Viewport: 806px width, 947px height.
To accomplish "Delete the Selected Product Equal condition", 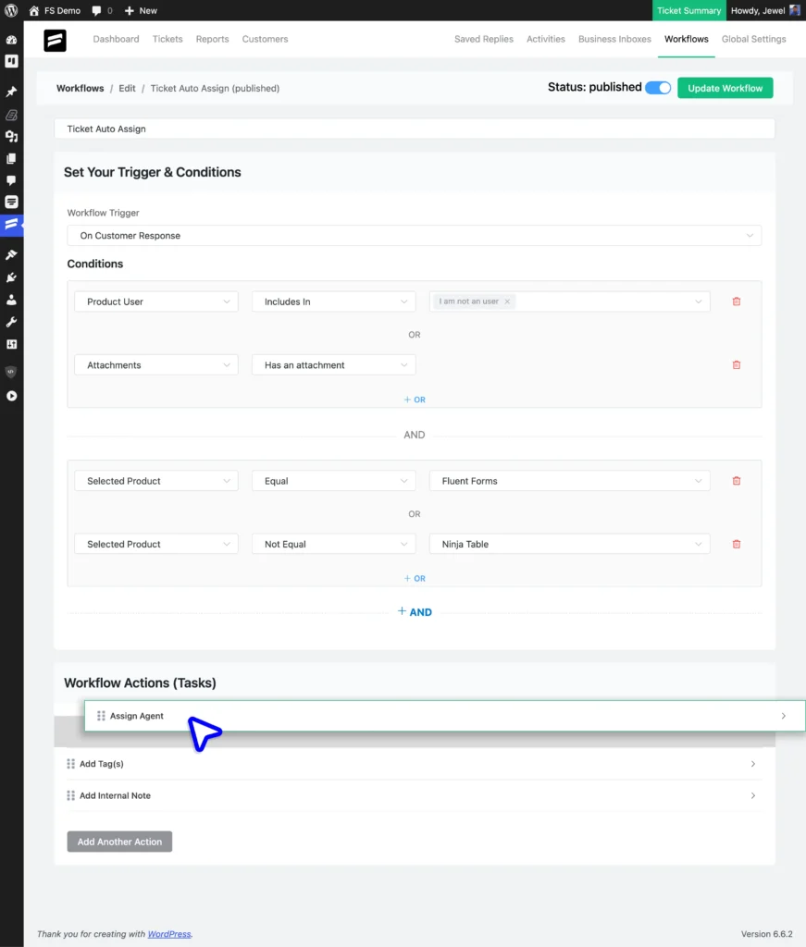I will coord(737,481).
